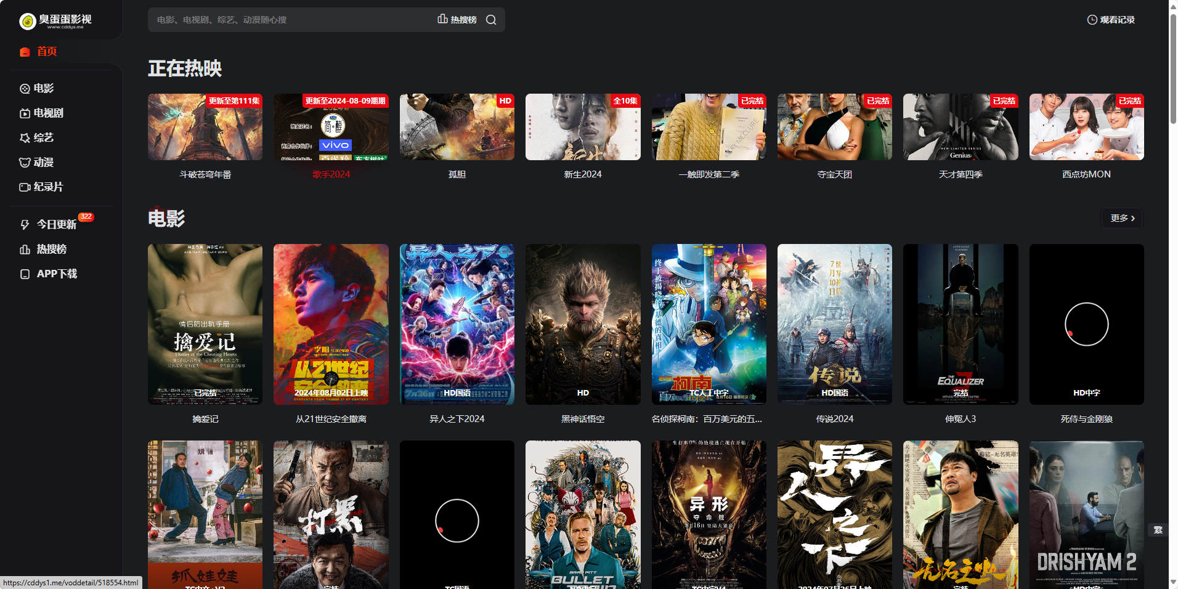
Task: Click the 新生2024 title text
Action: click(583, 174)
